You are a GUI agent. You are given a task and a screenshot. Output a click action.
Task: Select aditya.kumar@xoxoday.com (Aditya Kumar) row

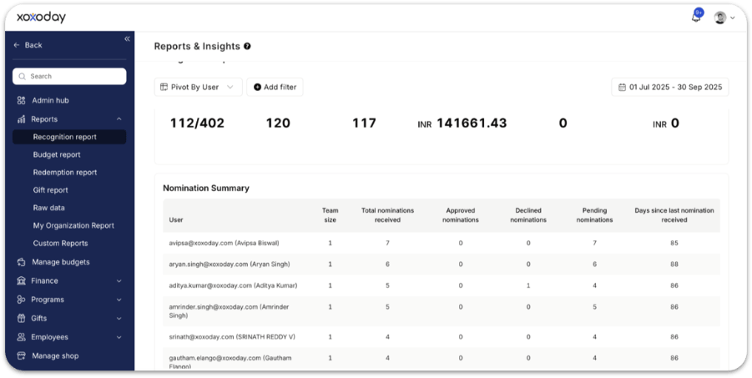[x=442, y=285]
